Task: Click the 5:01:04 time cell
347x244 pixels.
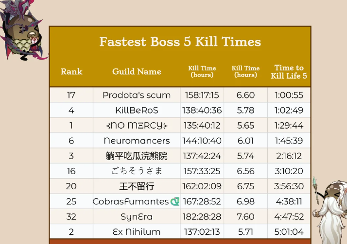Action: click(x=289, y=231)
